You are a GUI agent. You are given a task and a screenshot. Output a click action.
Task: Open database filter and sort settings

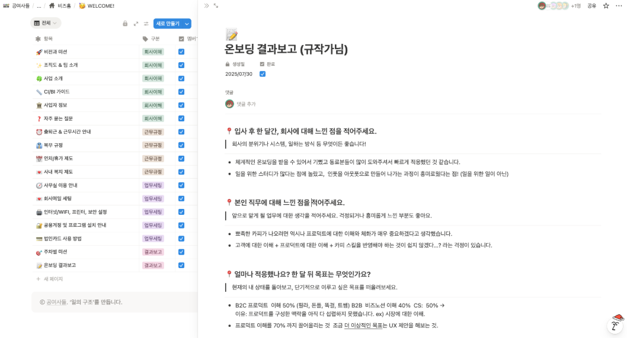pyautogui.click(x=146, y=24)
